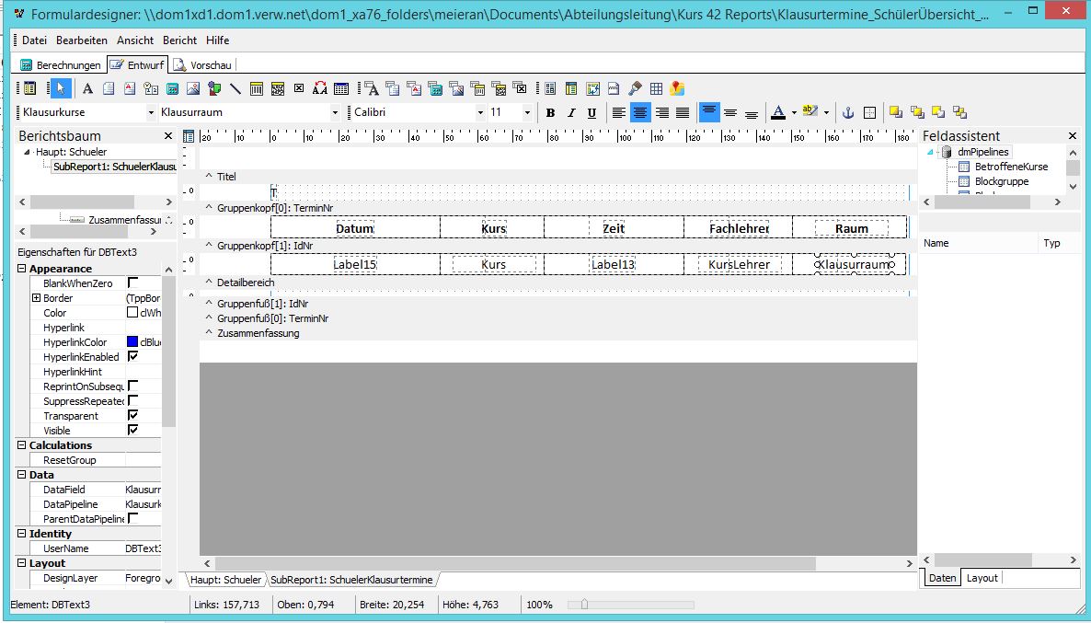Viewport: 1091px width, 623px height.
Task: Open the font size dropdown
Action: [x=527, y=112]
